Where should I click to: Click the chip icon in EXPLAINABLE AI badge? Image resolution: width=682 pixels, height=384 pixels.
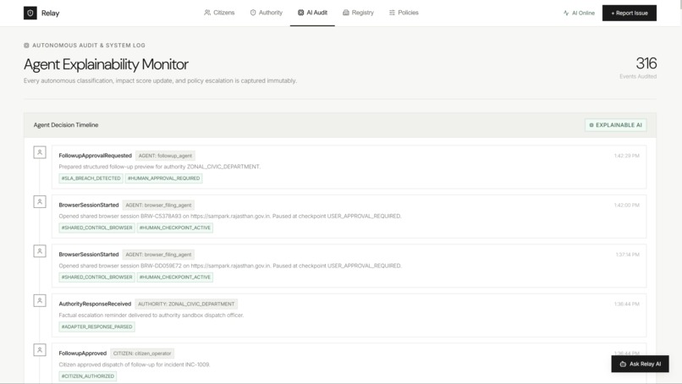[x=591, y=125]
